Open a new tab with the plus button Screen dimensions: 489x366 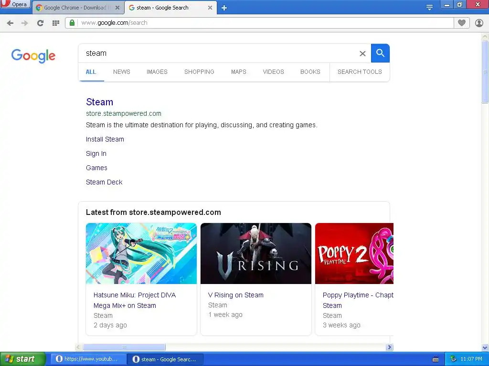224,8
